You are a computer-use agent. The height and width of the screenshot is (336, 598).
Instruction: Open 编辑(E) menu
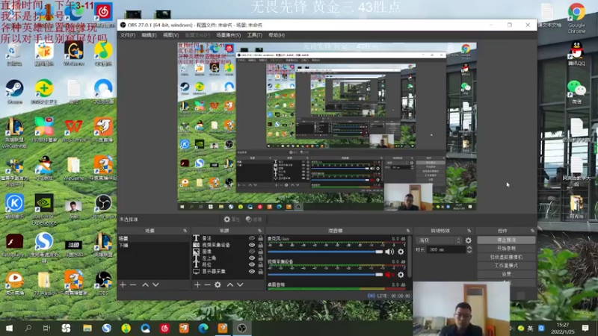point(149,35)
